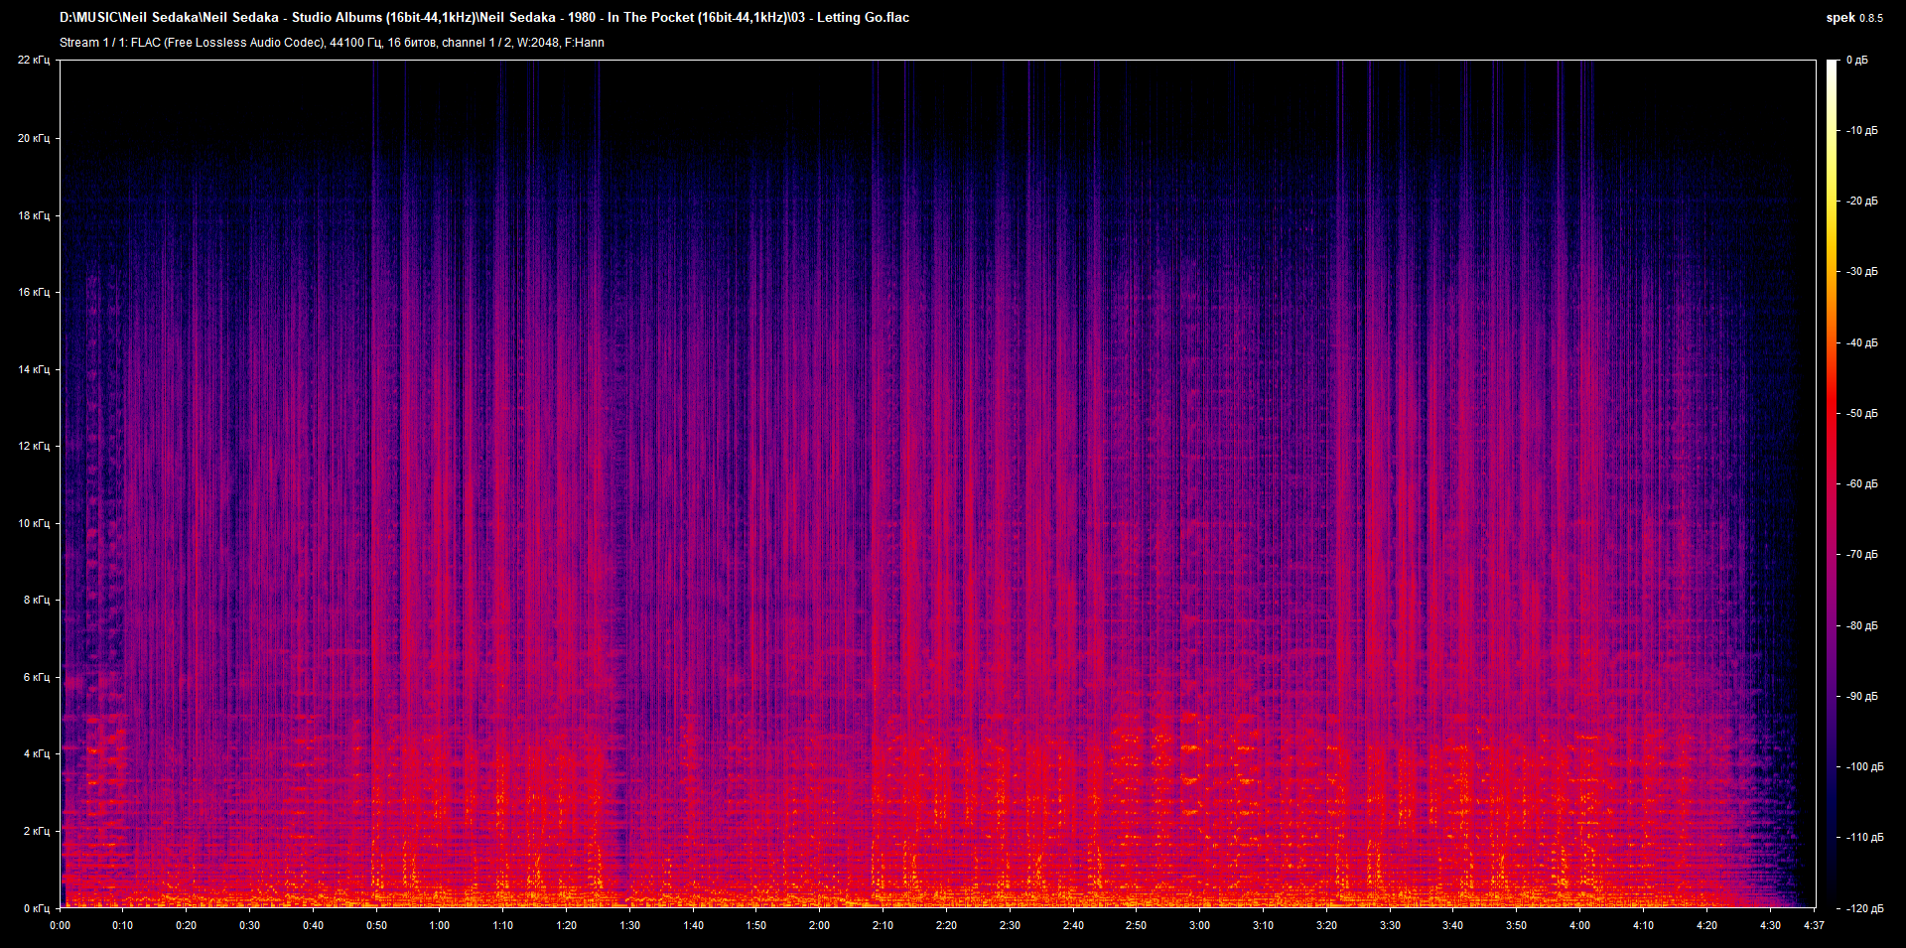
Task: Click inside the spectrogram plot area
Action: (x=938, y=483)
